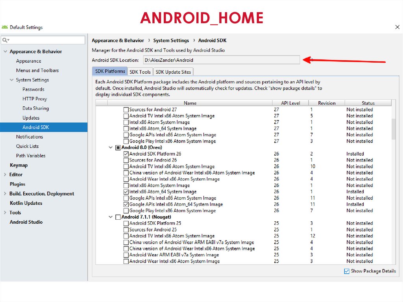403x302 pixels.
Task: Check Android Wear ARM EABI v7a System Image
Action: pyautogui.click(x=126, y=255)
